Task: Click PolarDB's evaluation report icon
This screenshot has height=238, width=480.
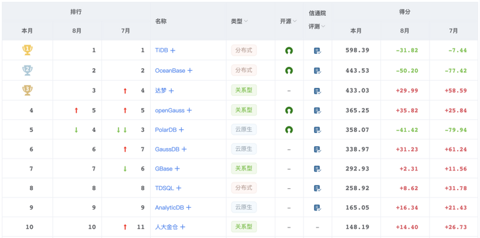Action: [x=317, y=130]
